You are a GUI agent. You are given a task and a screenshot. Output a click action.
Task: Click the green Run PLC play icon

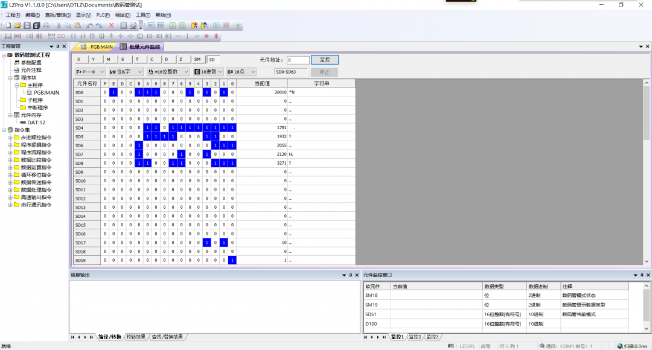click(x=216, y=26)
